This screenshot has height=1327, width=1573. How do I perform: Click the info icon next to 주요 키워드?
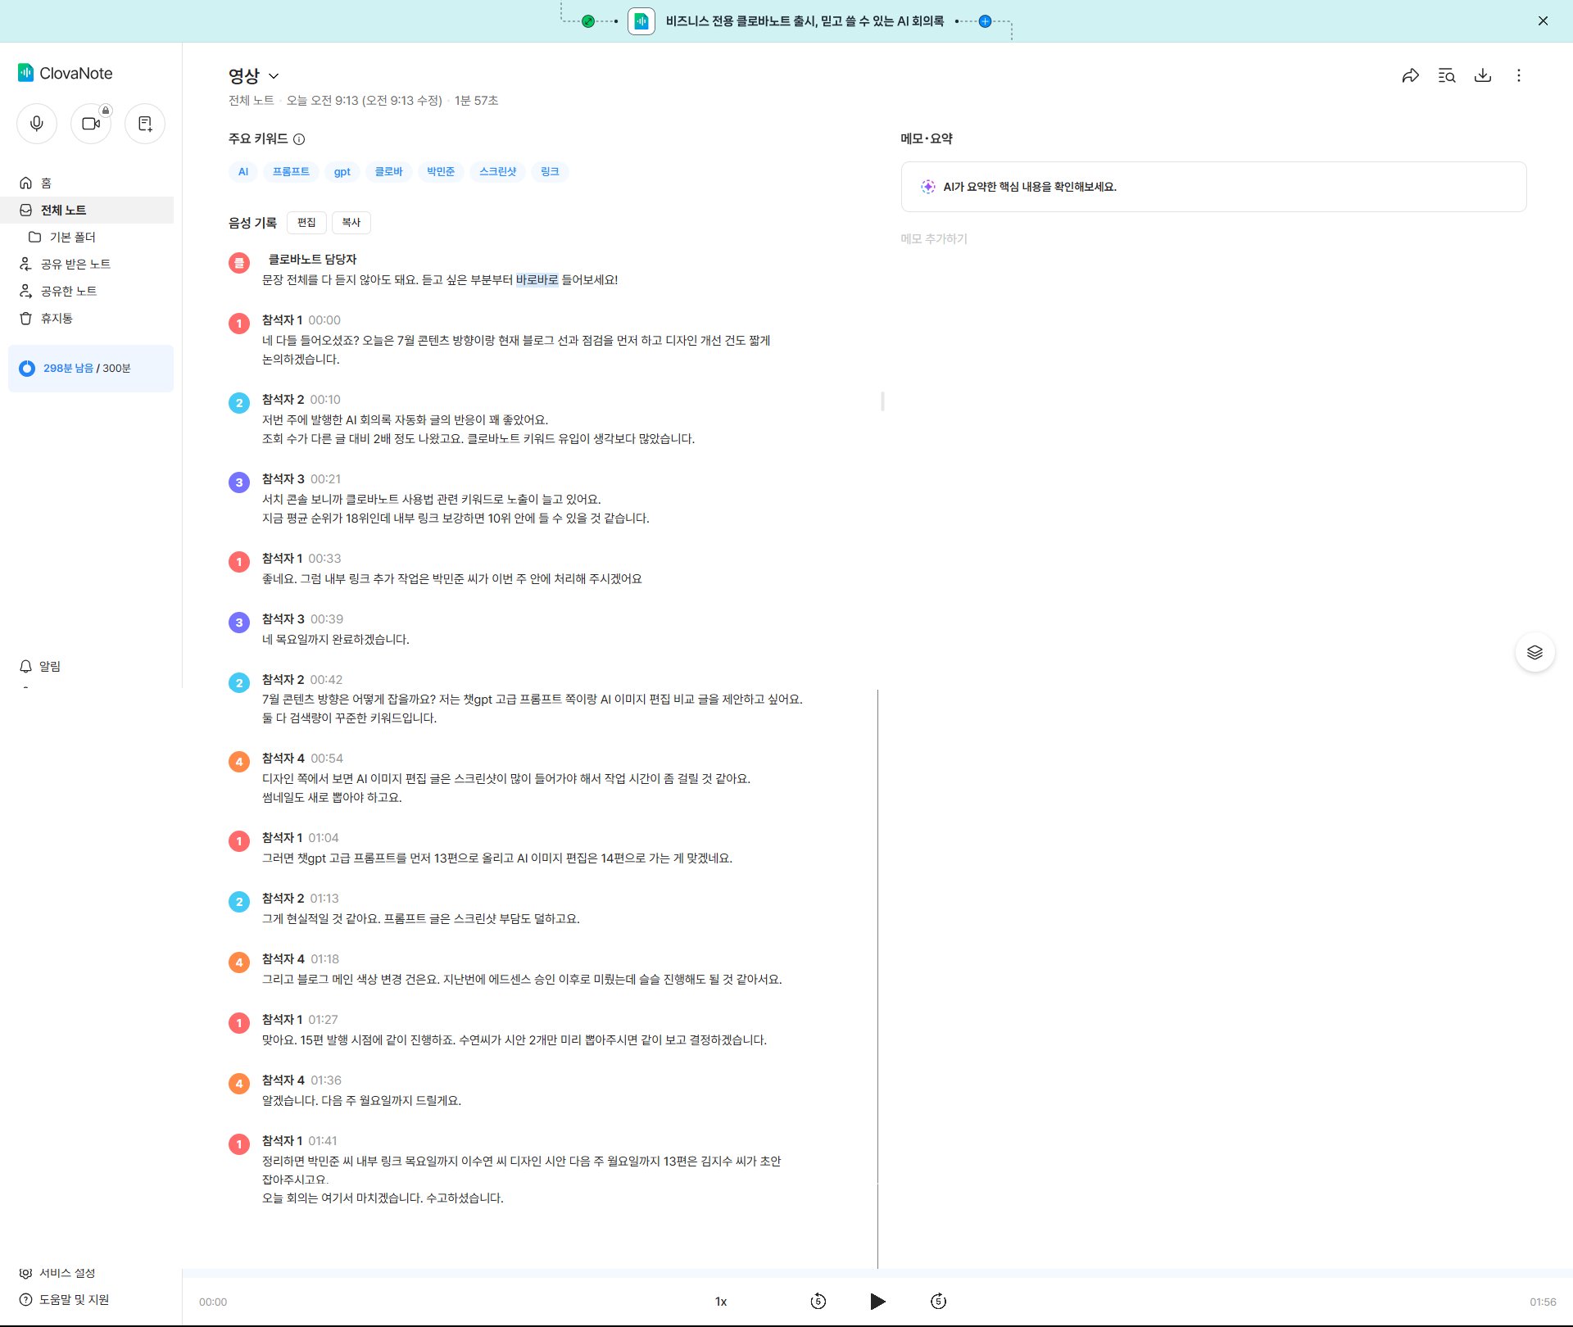pos(299,139)
